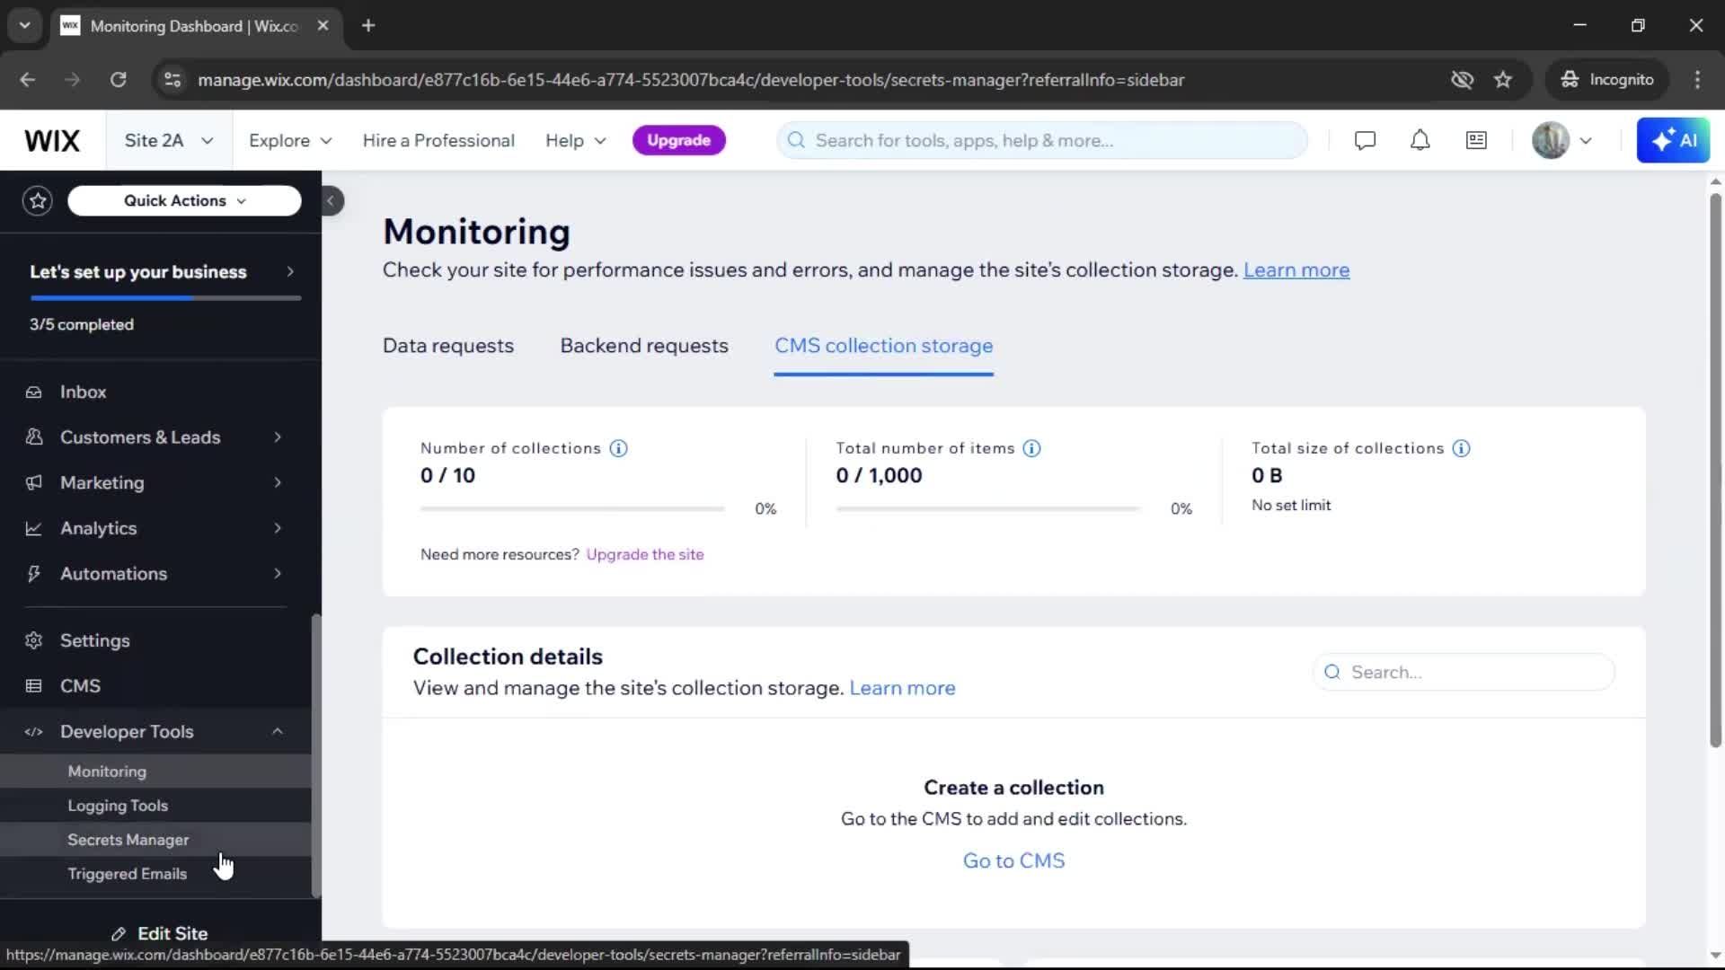This screenshot has height=970, width=1725.
Task: Open the Explore menu
Action: click(x=290, y=141)
